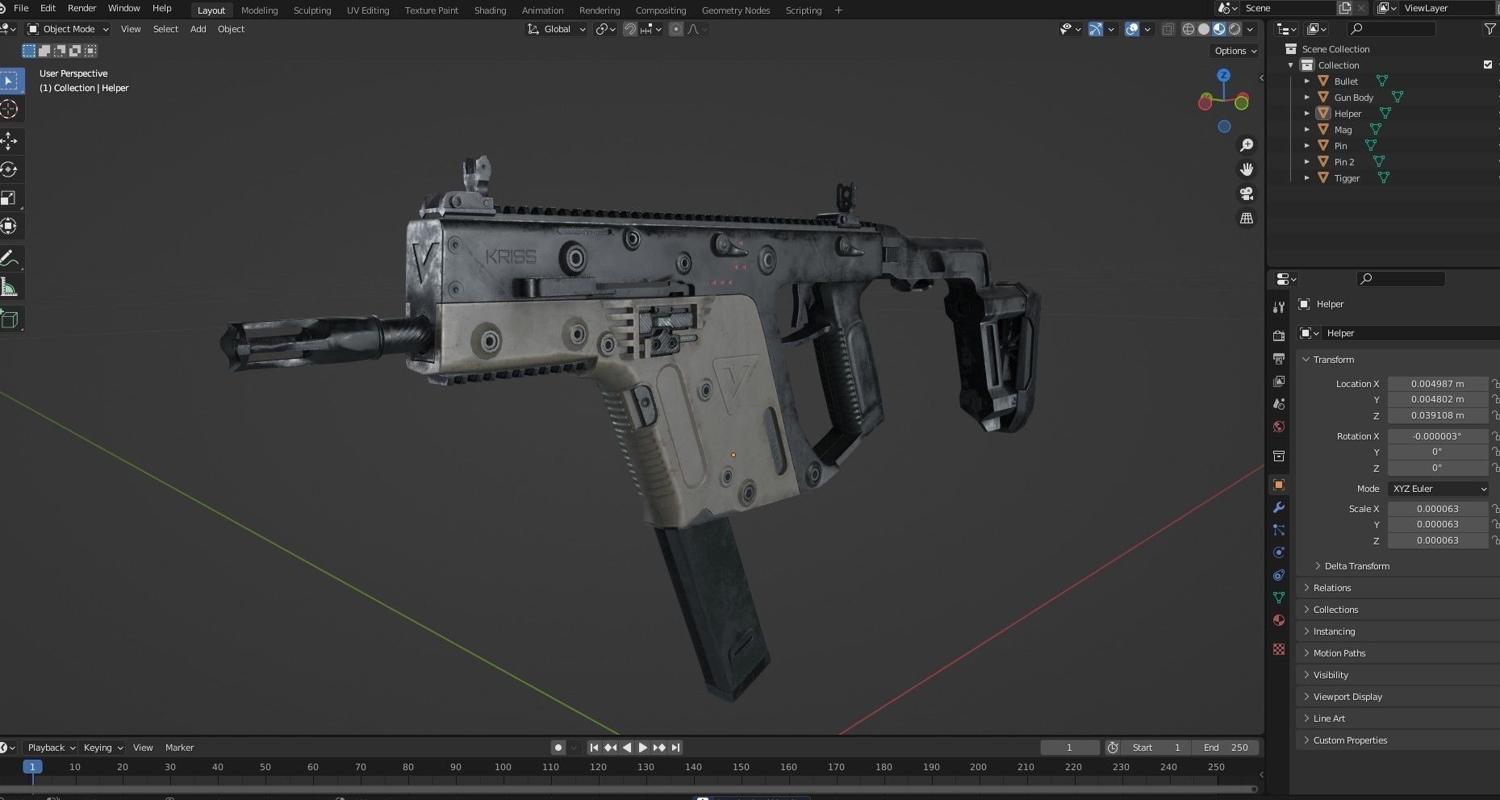Toggle viewport gizmos button
This screenshot has width=1500, height=800.
tap(1095, 29)
